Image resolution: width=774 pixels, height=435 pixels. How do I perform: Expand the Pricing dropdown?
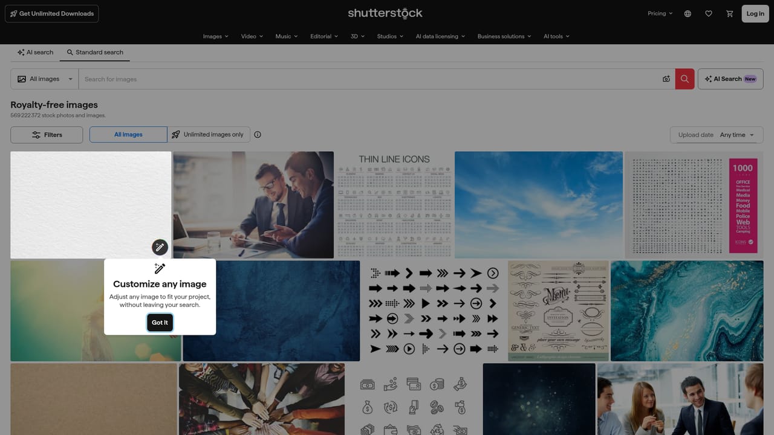[x=660, y=13]
